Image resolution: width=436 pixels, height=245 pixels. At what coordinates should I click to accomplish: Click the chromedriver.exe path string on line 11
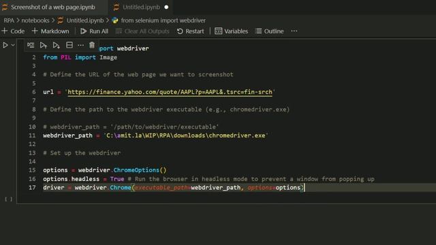[x=186, y=135]
